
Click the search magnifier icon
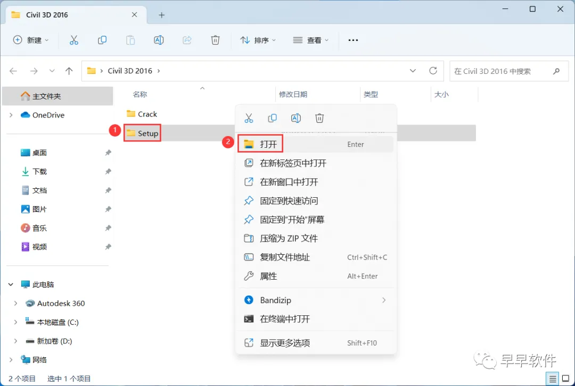(x=556, y=71)
